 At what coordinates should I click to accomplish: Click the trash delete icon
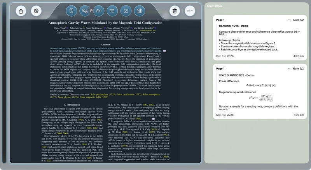pos(175,11)
